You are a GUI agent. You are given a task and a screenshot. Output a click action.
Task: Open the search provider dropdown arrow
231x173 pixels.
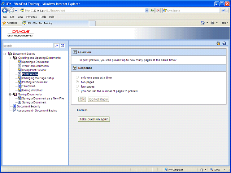[227, 10]
